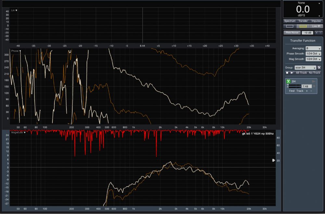325x214 pixels.
Task: Open the Averaging dropdown
Action: click(x=313, y=48)
